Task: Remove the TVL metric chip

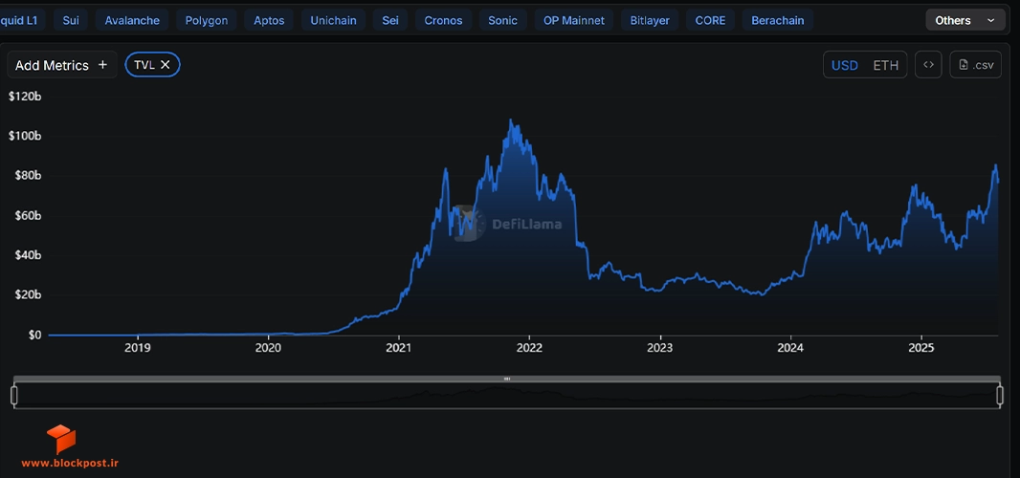Action: click(166, 64)
